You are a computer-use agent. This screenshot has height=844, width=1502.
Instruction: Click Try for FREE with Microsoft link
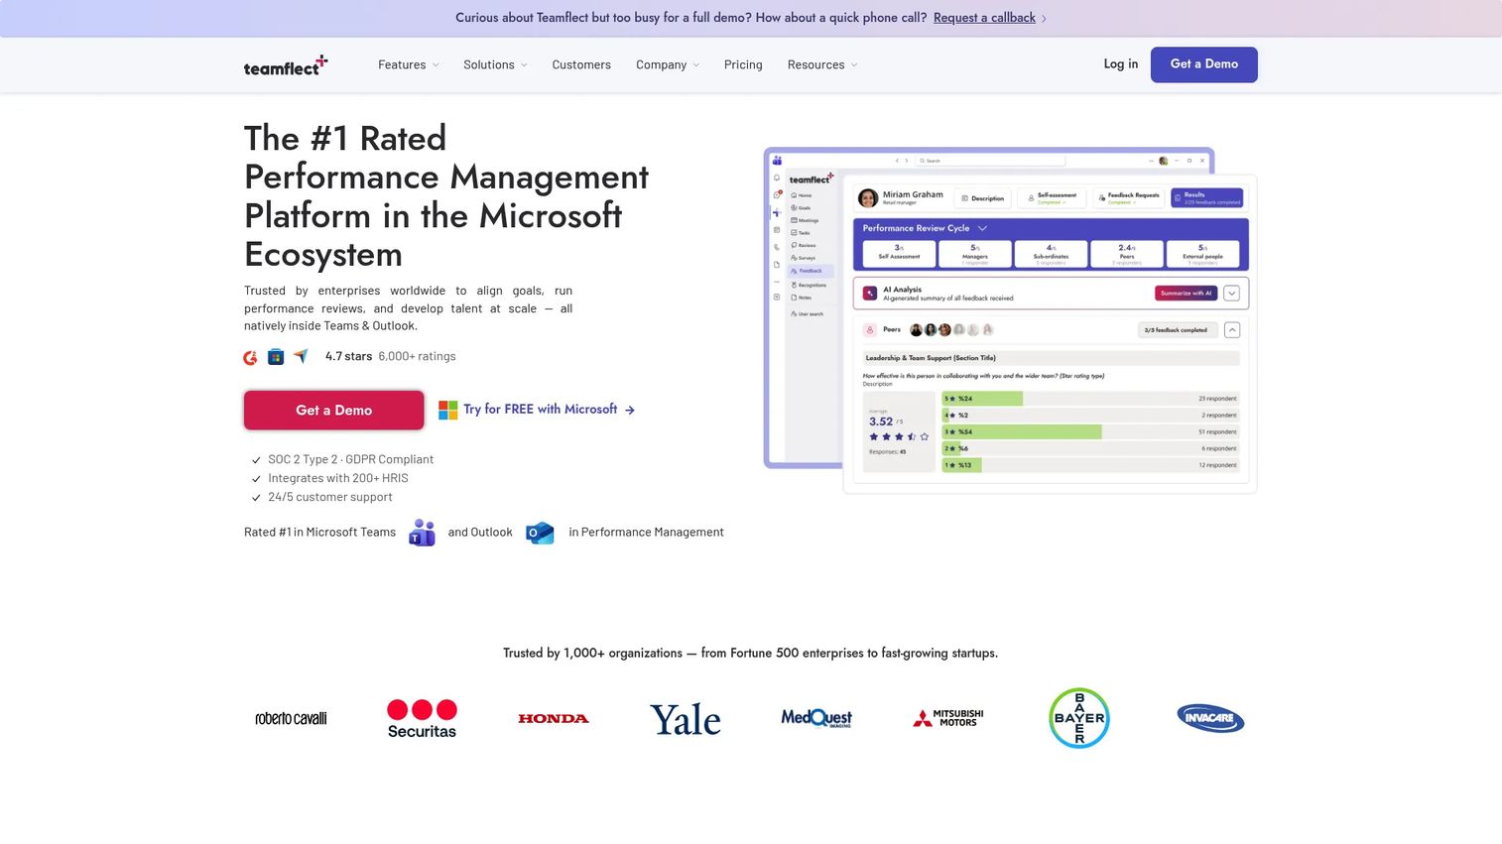point(550,410)
